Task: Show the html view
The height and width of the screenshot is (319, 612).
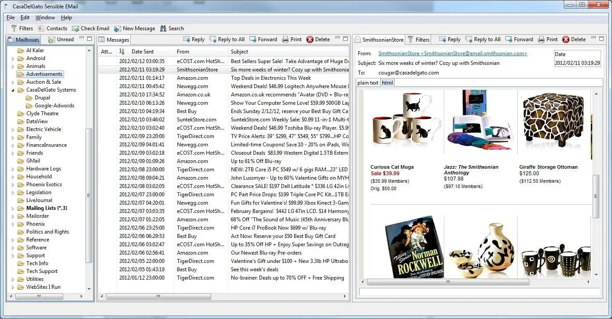Action: (387, 83)
